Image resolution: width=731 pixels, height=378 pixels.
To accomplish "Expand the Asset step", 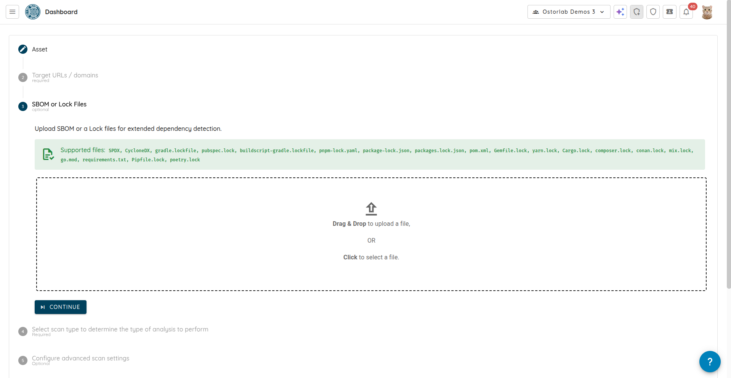I will tap(40, 49).
